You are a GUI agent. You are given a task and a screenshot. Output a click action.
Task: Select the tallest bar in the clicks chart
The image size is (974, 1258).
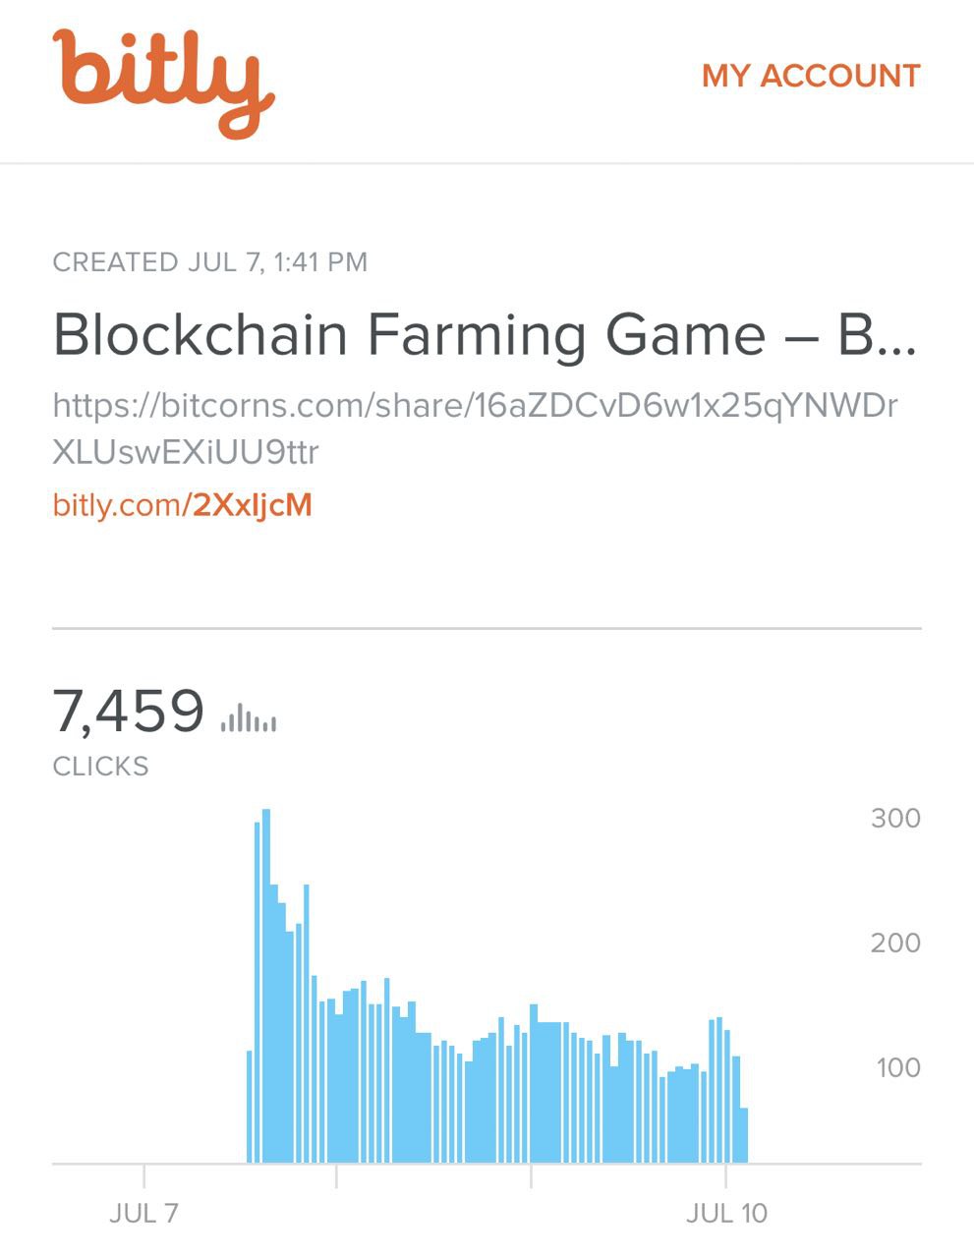(x=266, y=983)
